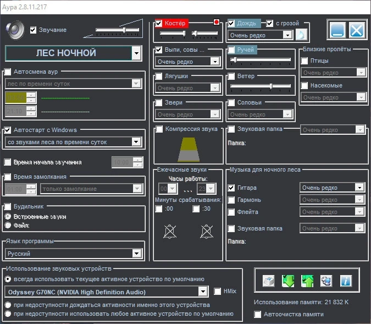Screen dimensions: 371x324
Task: Uncheck the Гитара guitar checkbox
Action: (x=231, y=188)
